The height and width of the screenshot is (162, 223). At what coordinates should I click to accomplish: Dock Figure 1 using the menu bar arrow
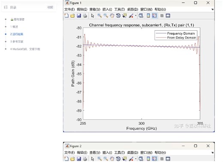point(213,9)
